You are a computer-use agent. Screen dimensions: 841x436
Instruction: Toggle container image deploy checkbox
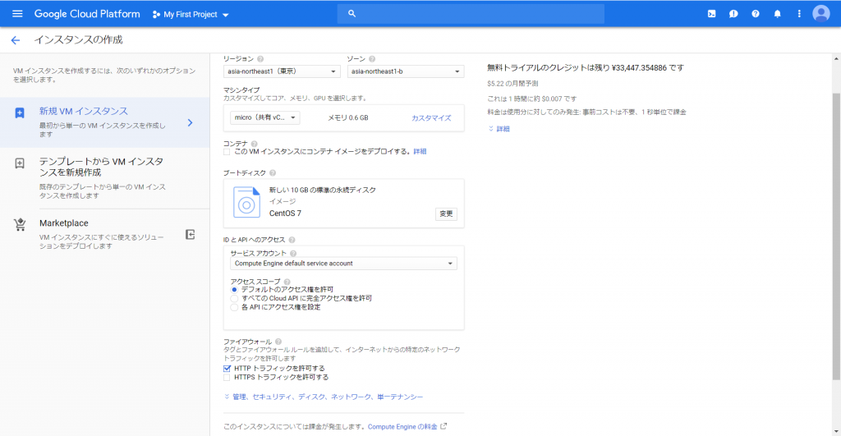click(x=227, y=152)
